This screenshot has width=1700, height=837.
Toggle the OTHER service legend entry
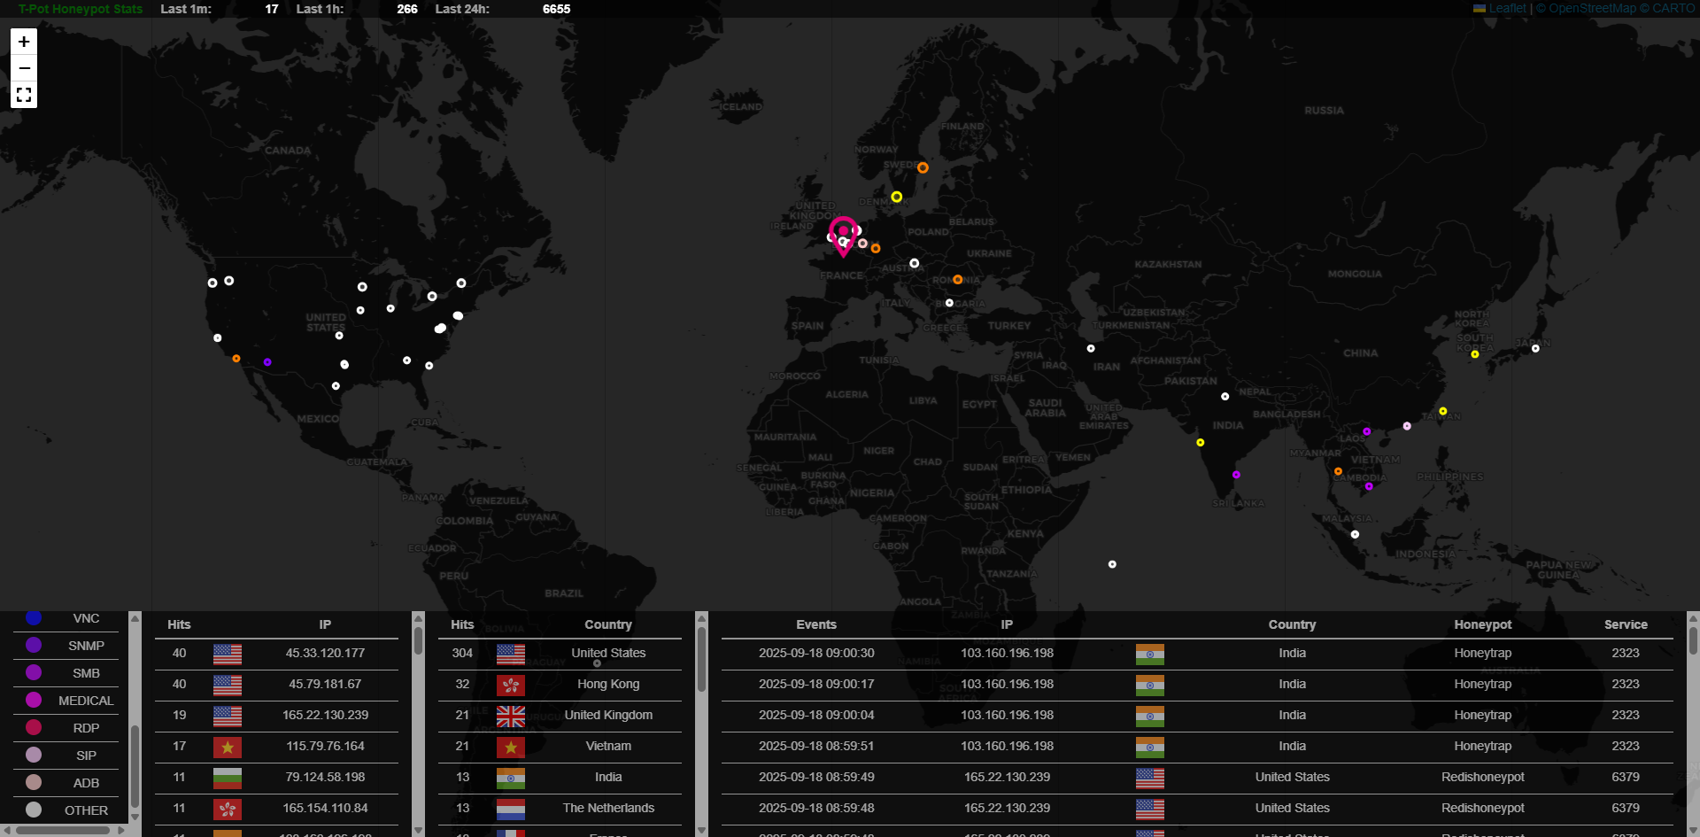(86, 810)
